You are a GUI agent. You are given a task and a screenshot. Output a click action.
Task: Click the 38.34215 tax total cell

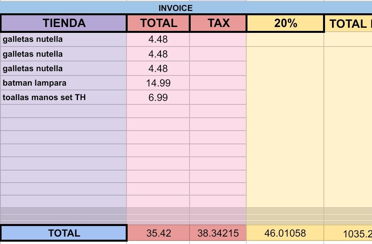[x=218, y=233]
